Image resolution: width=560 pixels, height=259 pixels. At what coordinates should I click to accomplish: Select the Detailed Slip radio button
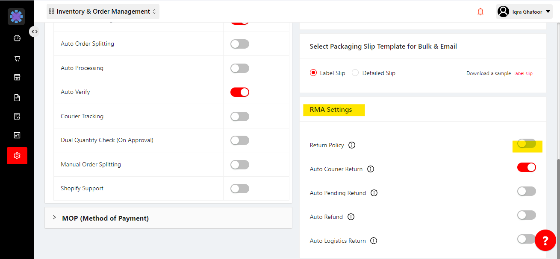(x=355, y=73)
